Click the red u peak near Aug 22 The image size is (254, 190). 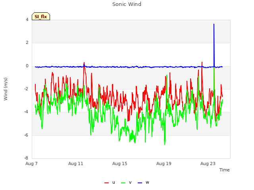click(x=202, y=62)
